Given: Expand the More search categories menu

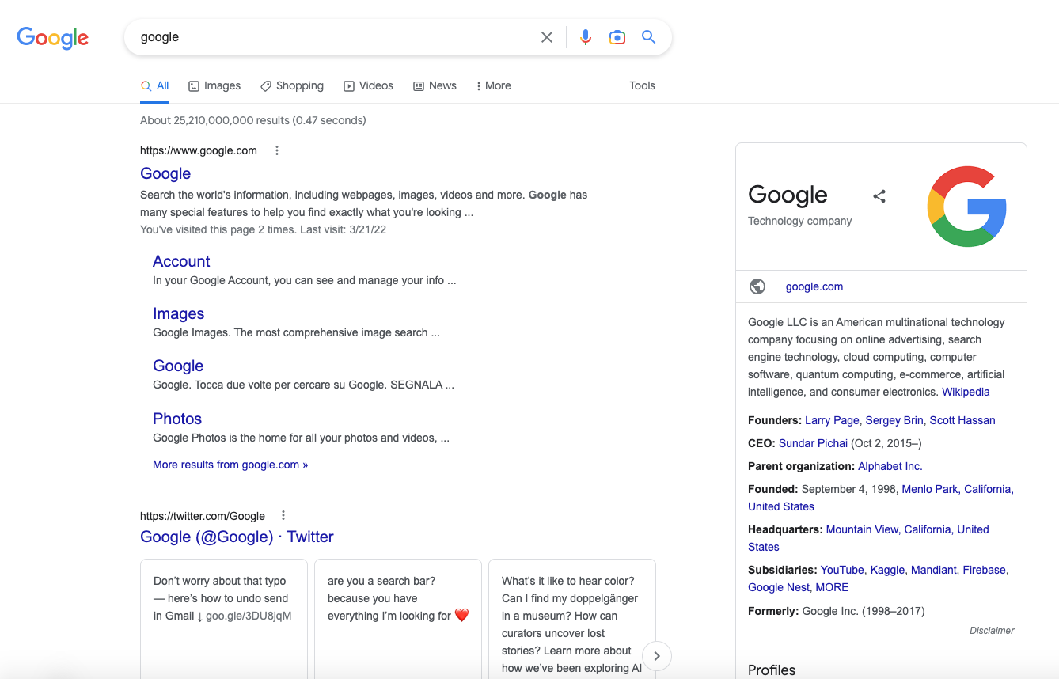Looking at the screenshot, I should pyautogui.click(x=493, y=85).
